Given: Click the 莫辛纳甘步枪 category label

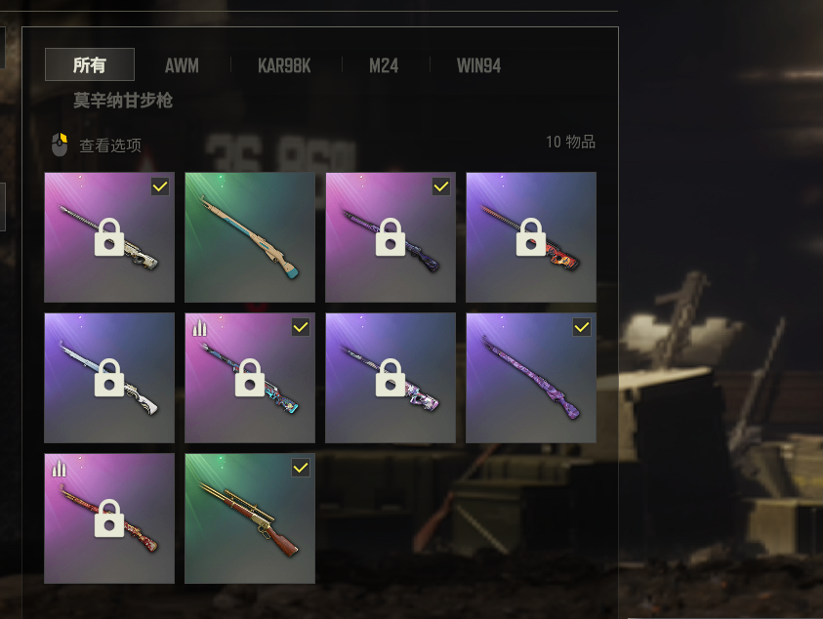Looking at the screenshot, I should [x=123, y=101].
